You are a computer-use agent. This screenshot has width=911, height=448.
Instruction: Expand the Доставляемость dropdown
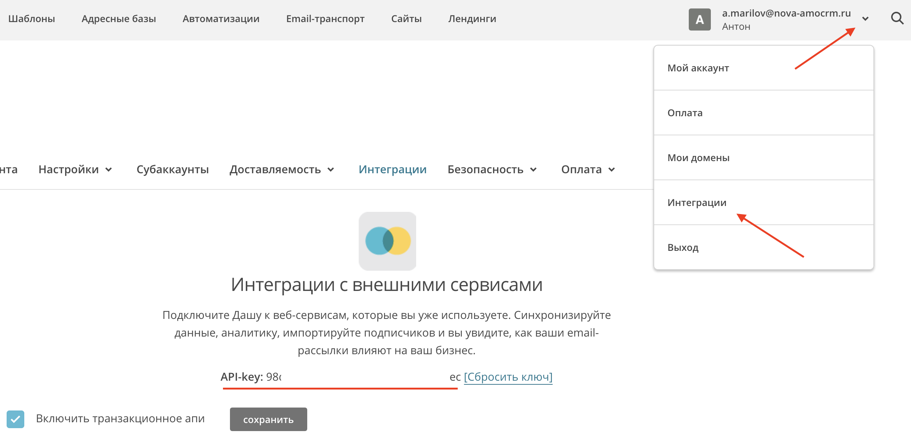(330, 170)
